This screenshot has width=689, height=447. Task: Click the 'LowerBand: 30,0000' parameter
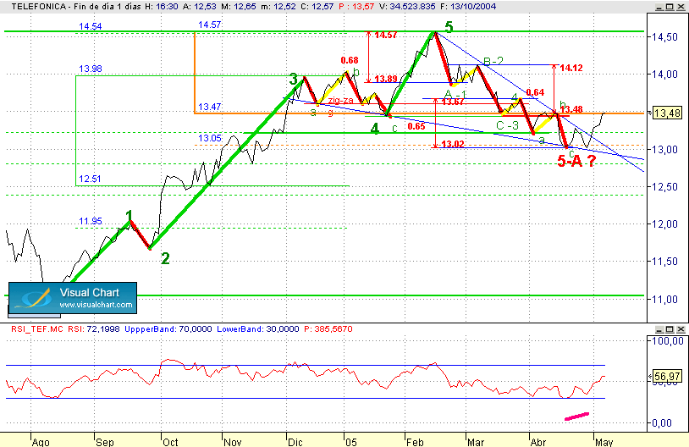[x=258, y=329]
